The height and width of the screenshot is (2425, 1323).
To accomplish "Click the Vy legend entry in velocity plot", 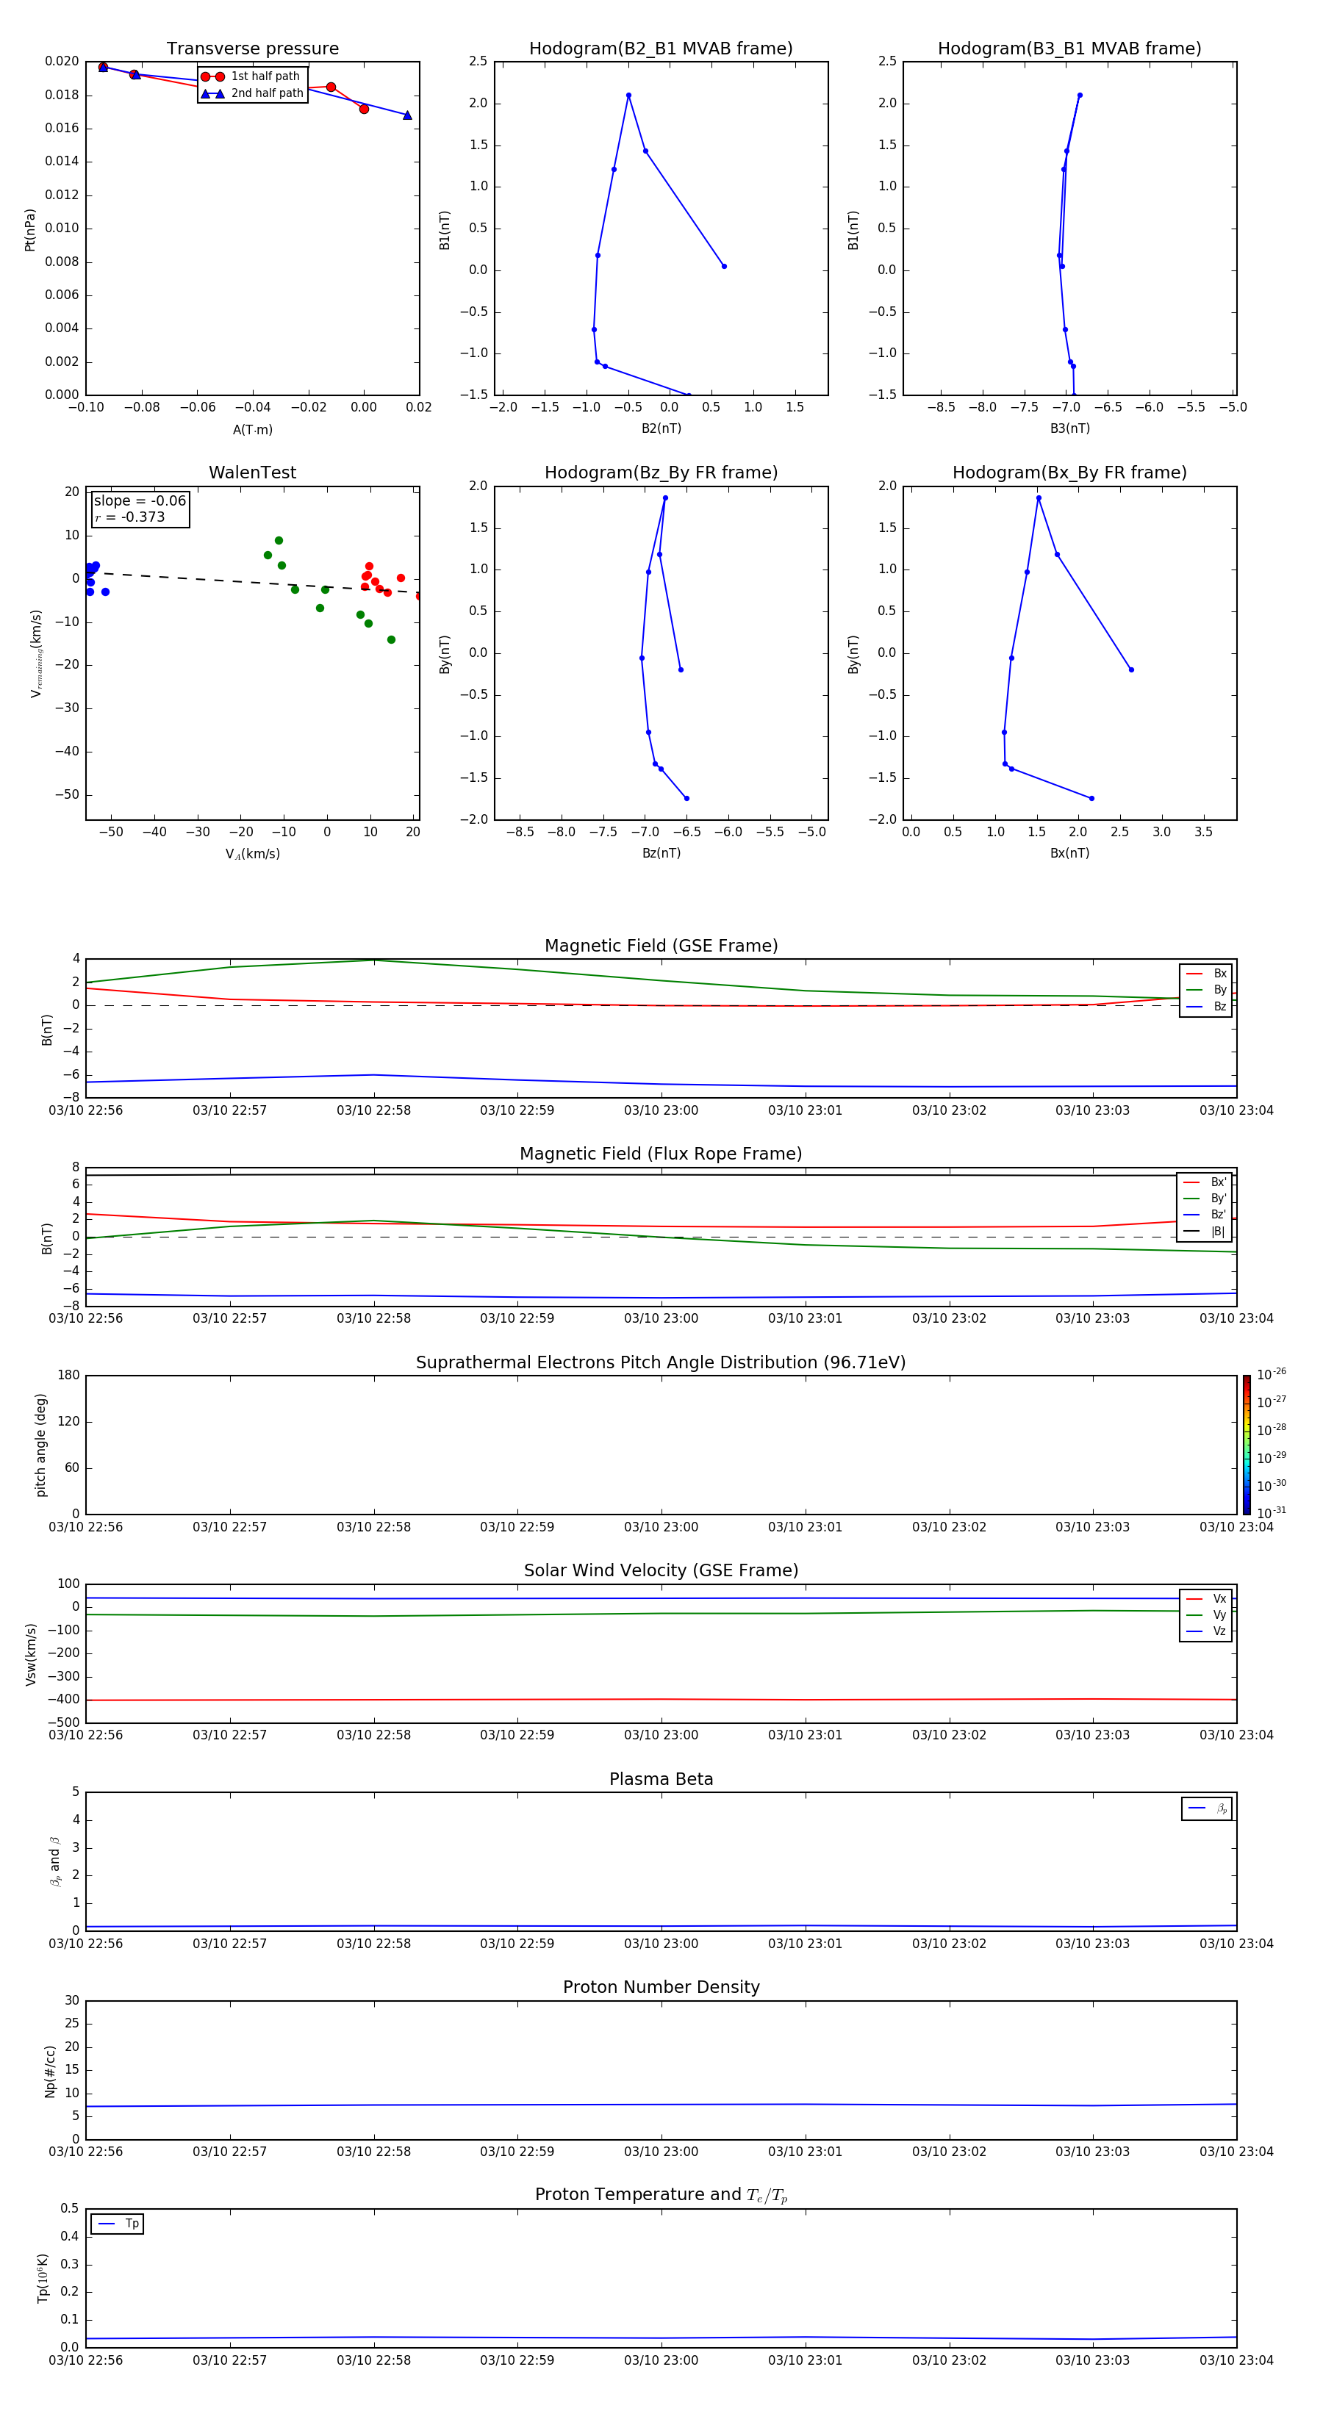I will pyautogui.click(x=1206, y=1615).
